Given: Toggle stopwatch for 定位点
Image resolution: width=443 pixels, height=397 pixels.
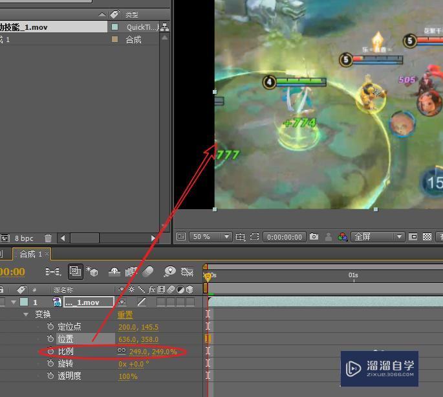Looking at the screenshot, I should [x=50, y=326].
